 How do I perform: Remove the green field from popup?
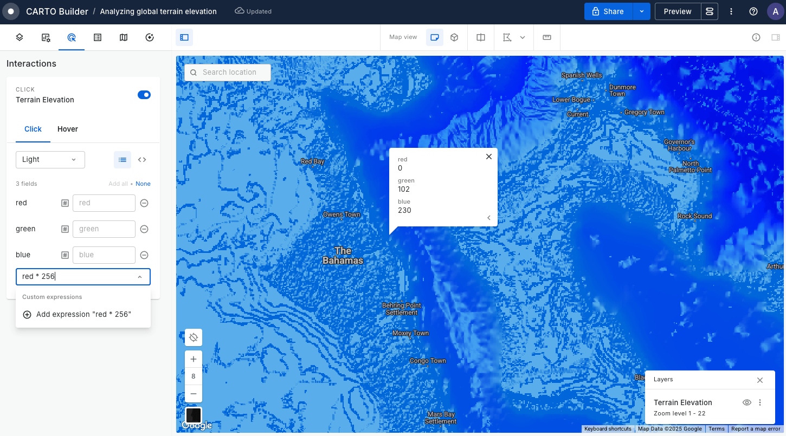point(144,229)
